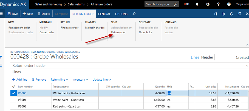Switch to Lines view

click(x=195, y=57)
